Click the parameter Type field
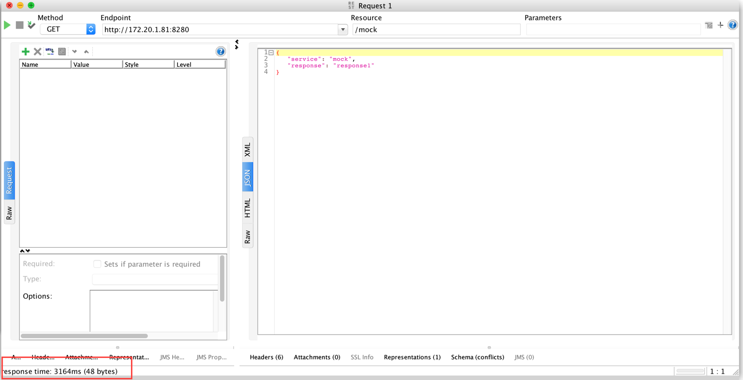The width and height of the screenshot is (743, 380). click(x=155, y=279)
